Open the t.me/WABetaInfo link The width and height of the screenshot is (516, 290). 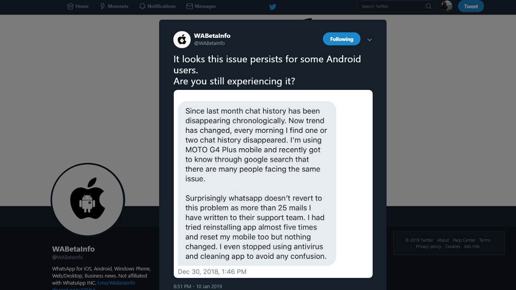[x=116, y=283]
